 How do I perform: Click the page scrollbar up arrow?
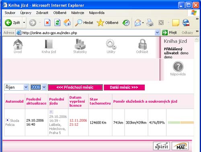197,40
